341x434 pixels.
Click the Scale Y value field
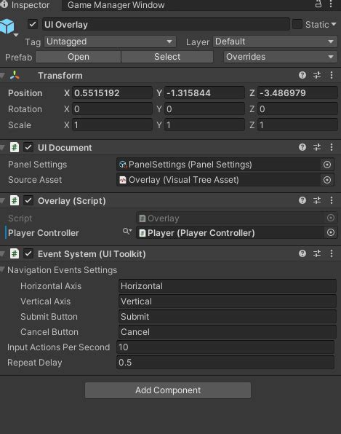(204, 125)
